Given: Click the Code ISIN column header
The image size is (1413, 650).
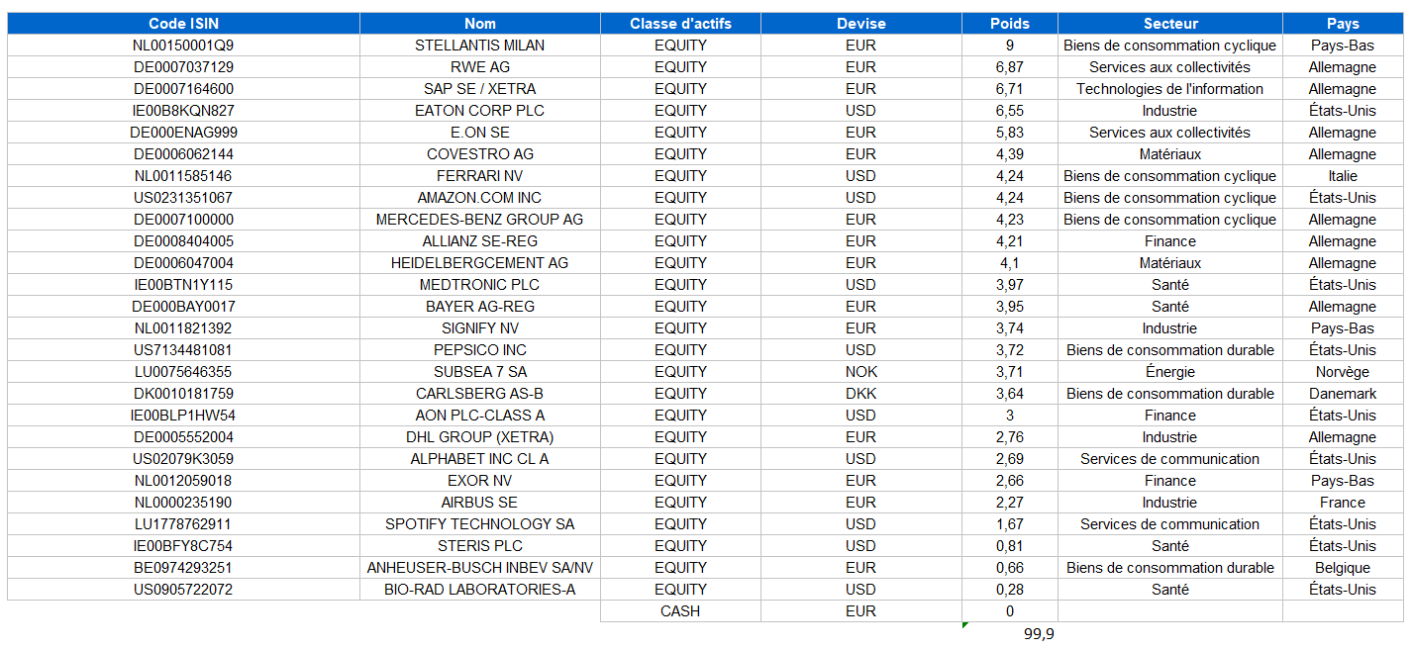Looking at the screenshot, I should pos(183,24).
